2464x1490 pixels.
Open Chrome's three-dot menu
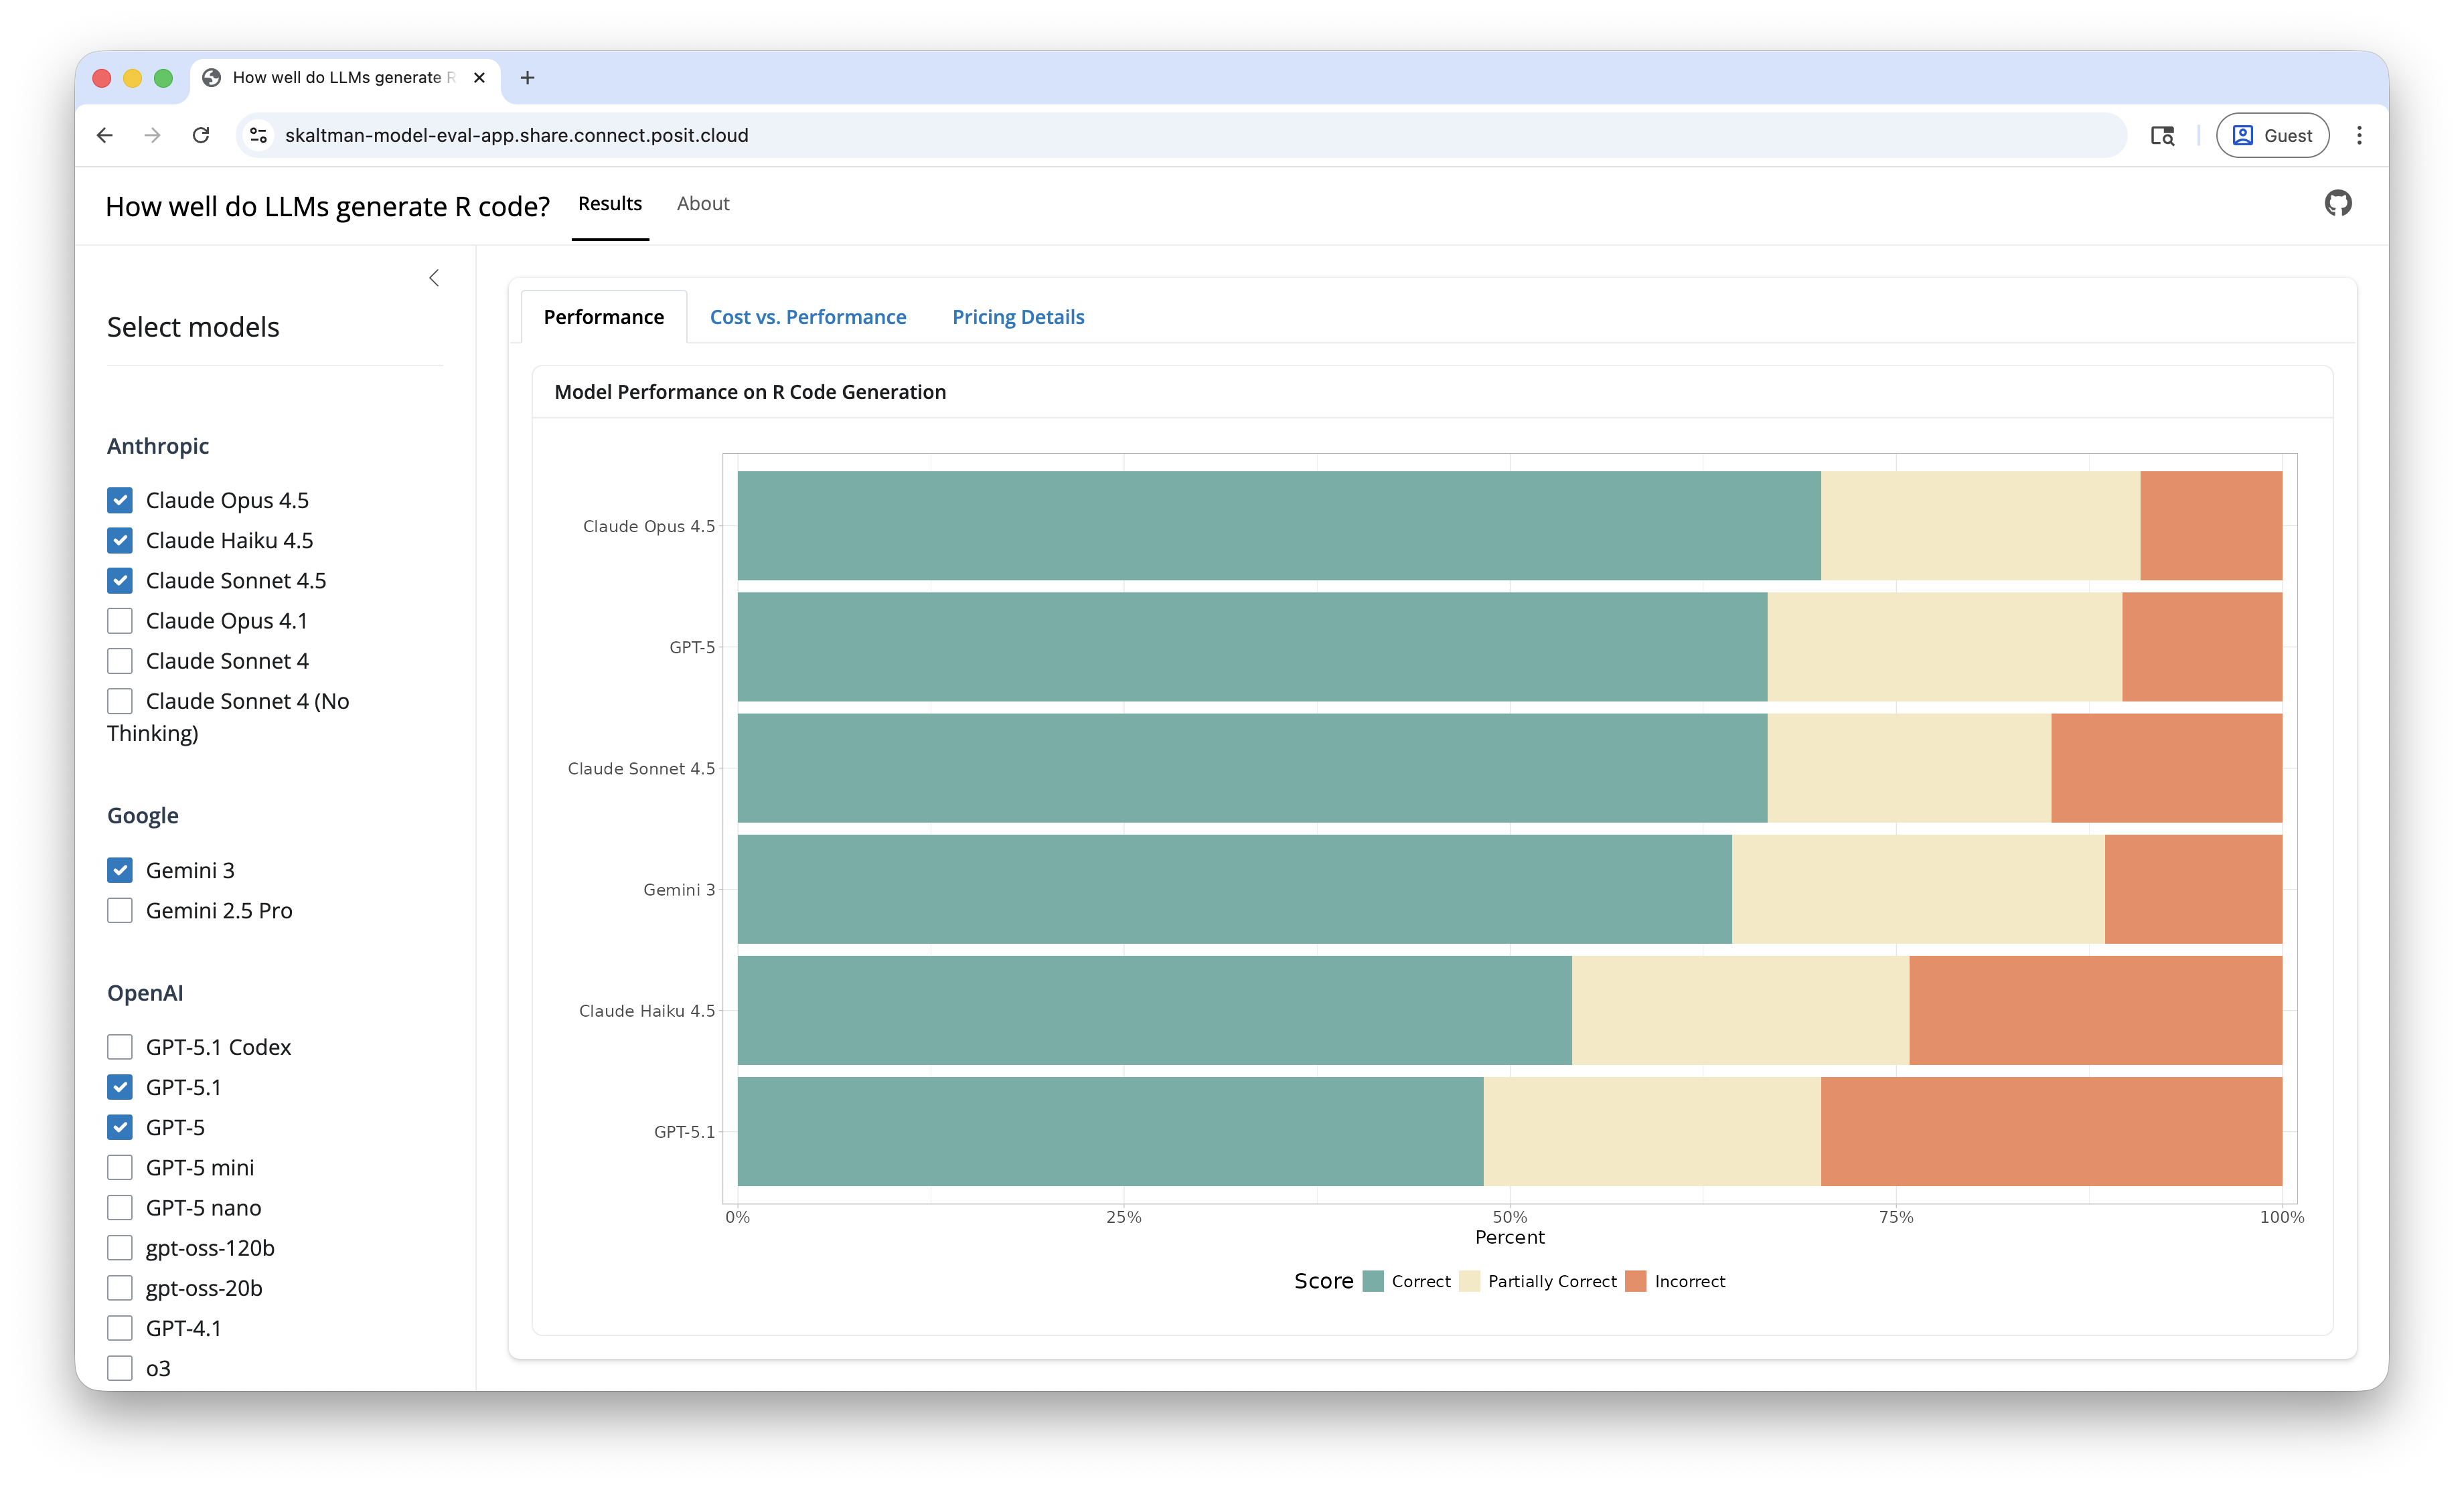coord(2359,135)
